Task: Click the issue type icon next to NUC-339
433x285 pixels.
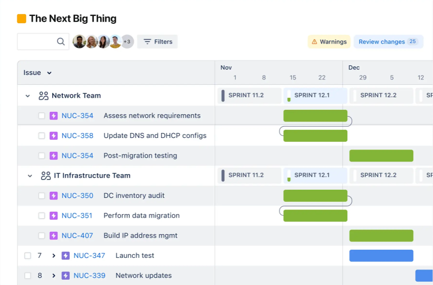Action: (x=65, y=275)
